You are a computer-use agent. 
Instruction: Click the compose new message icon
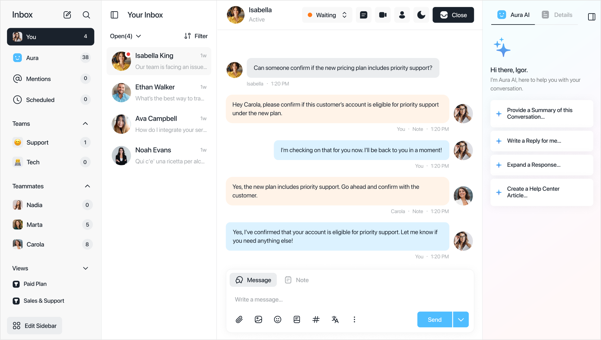[x=67, y=15]
